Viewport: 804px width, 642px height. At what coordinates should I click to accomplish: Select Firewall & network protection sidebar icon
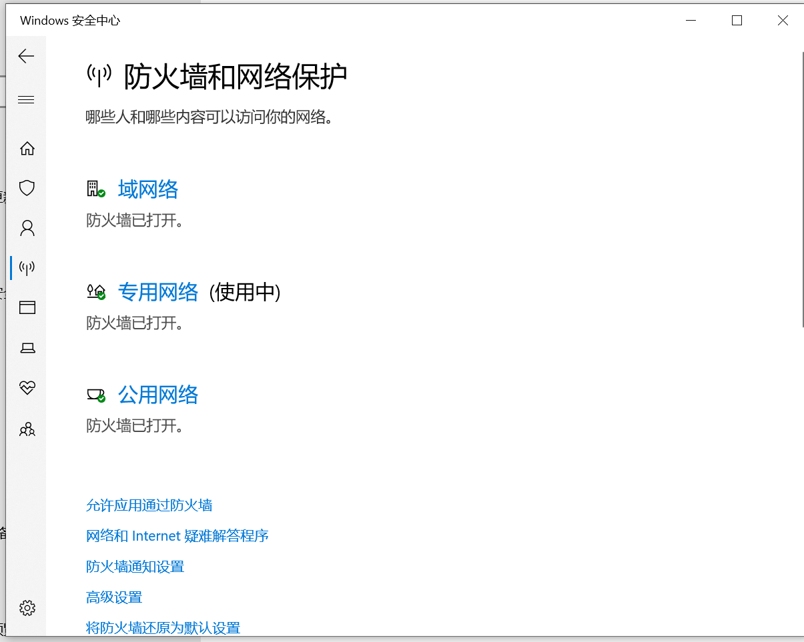pyautogui.click(x=27, y=268)
